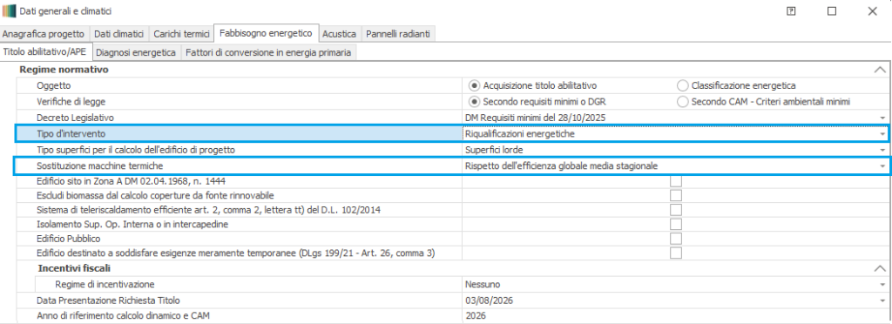Click the Tipo d'intervento row label
This screenshot has height=324, width=892.
pyautogui.click(x=71, y=134)
